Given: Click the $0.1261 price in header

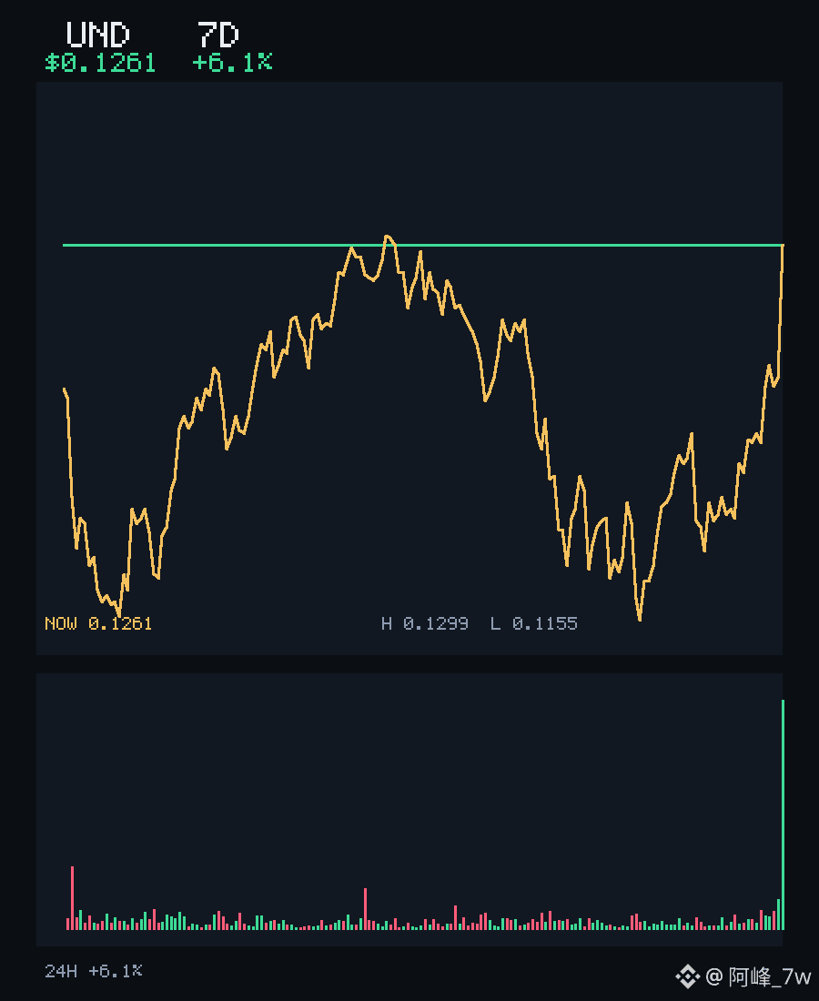Looking at the screenshot, I should tap(101, 63).
